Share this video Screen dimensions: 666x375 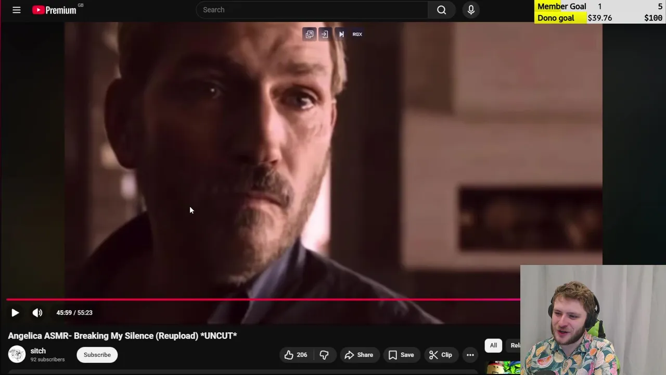click(x=359, y=355)
